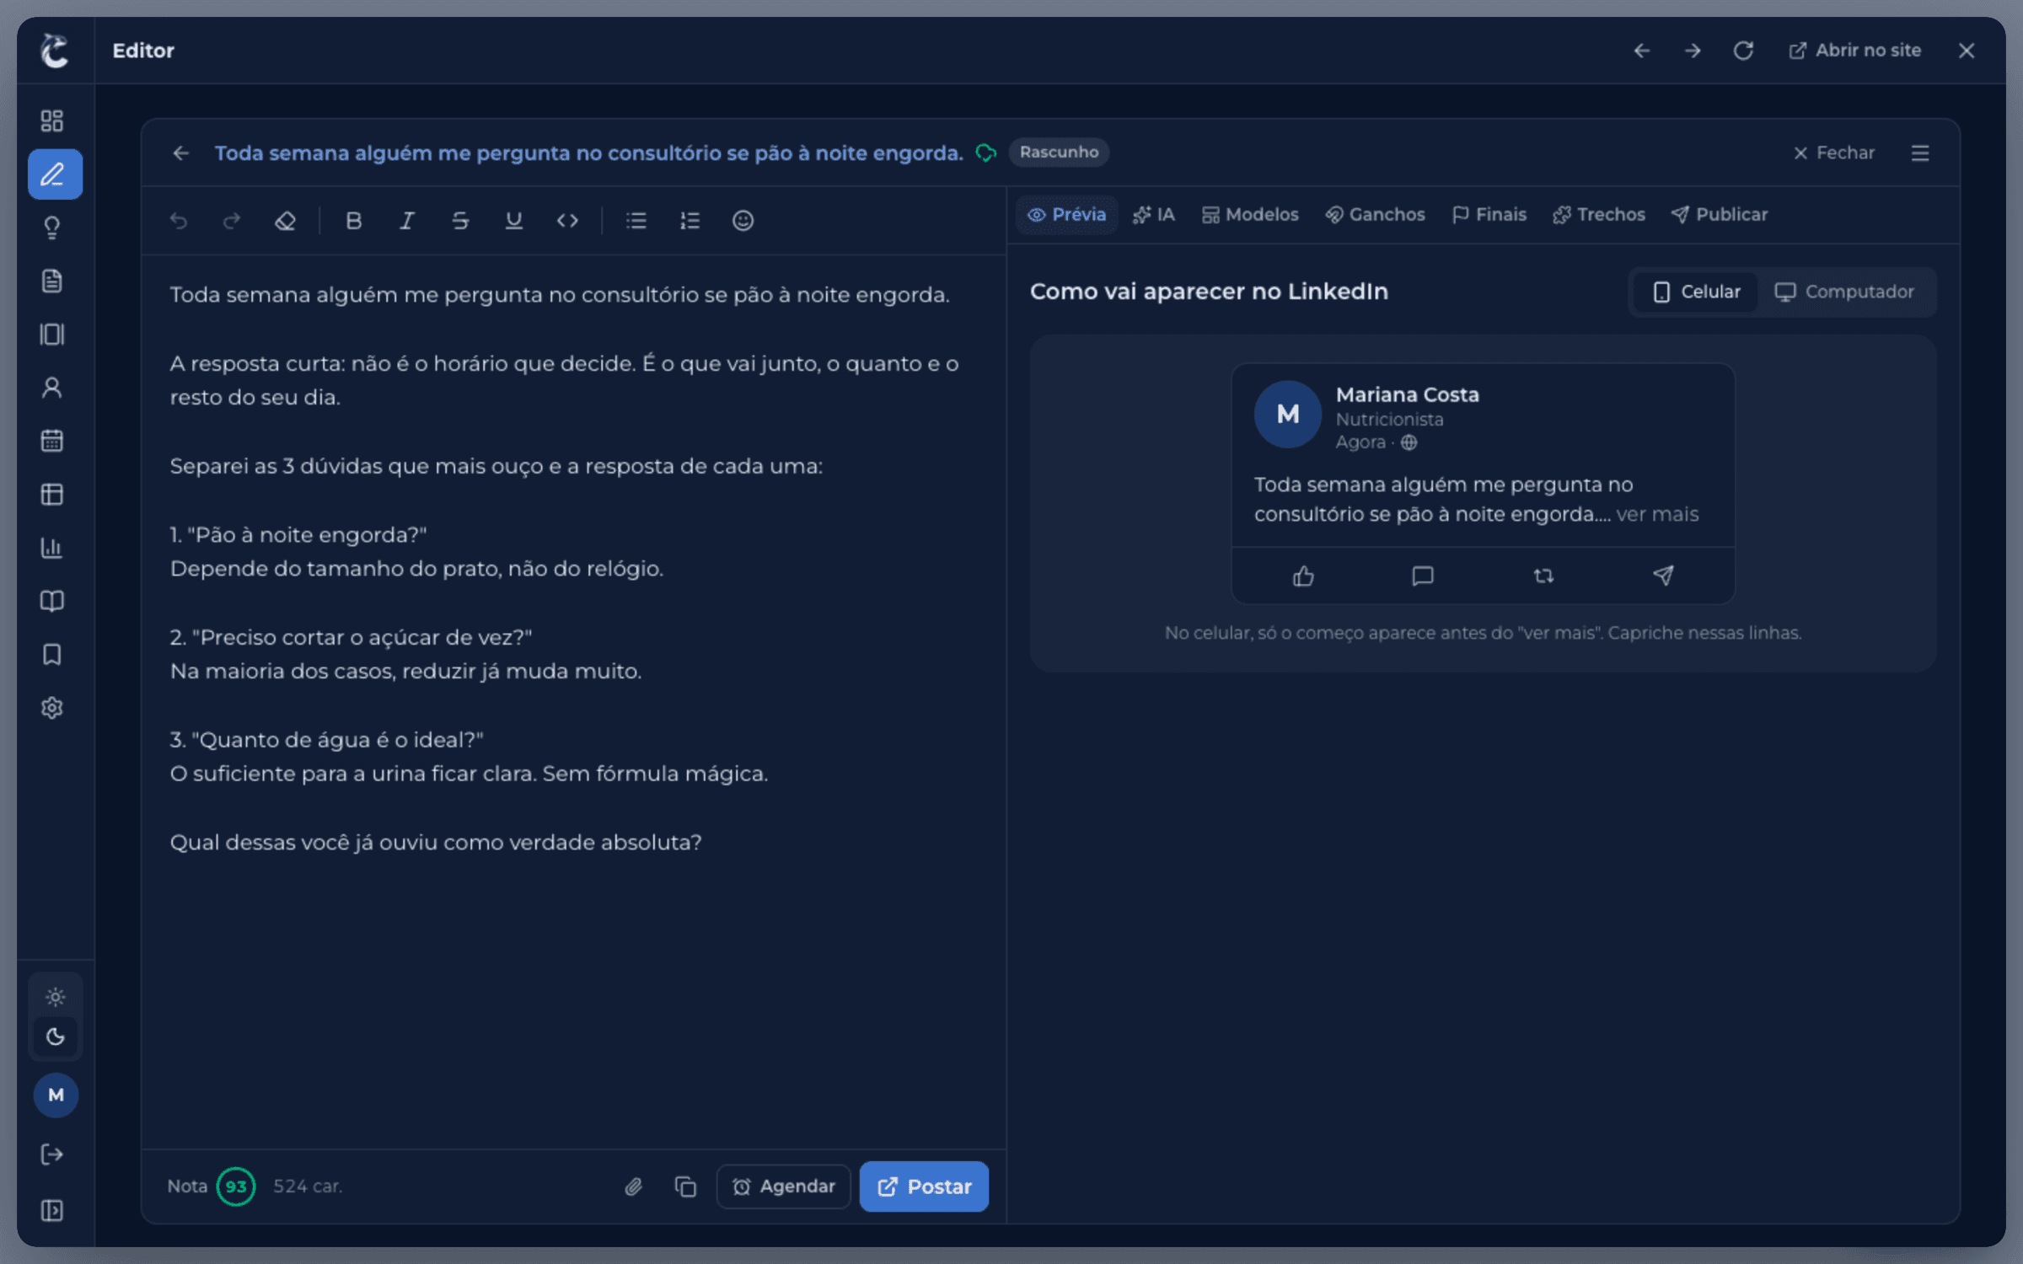2023x1264 pixels.
Task: Toggle italic formatting
Action: pos(407,221)
